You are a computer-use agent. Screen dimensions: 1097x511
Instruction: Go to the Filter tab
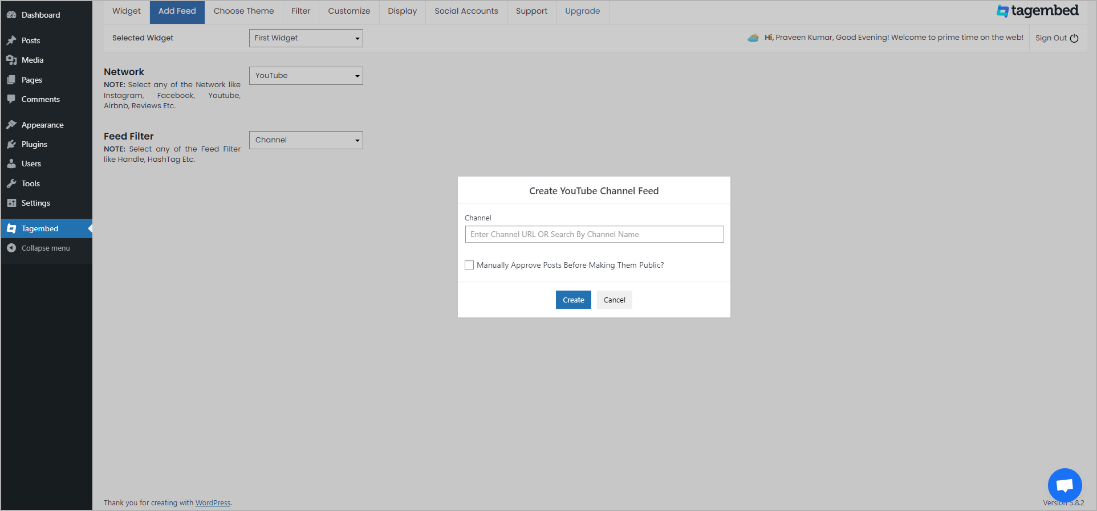pos(301,11)
